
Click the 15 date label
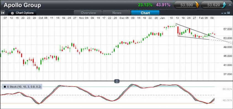[x=17, y=18]
